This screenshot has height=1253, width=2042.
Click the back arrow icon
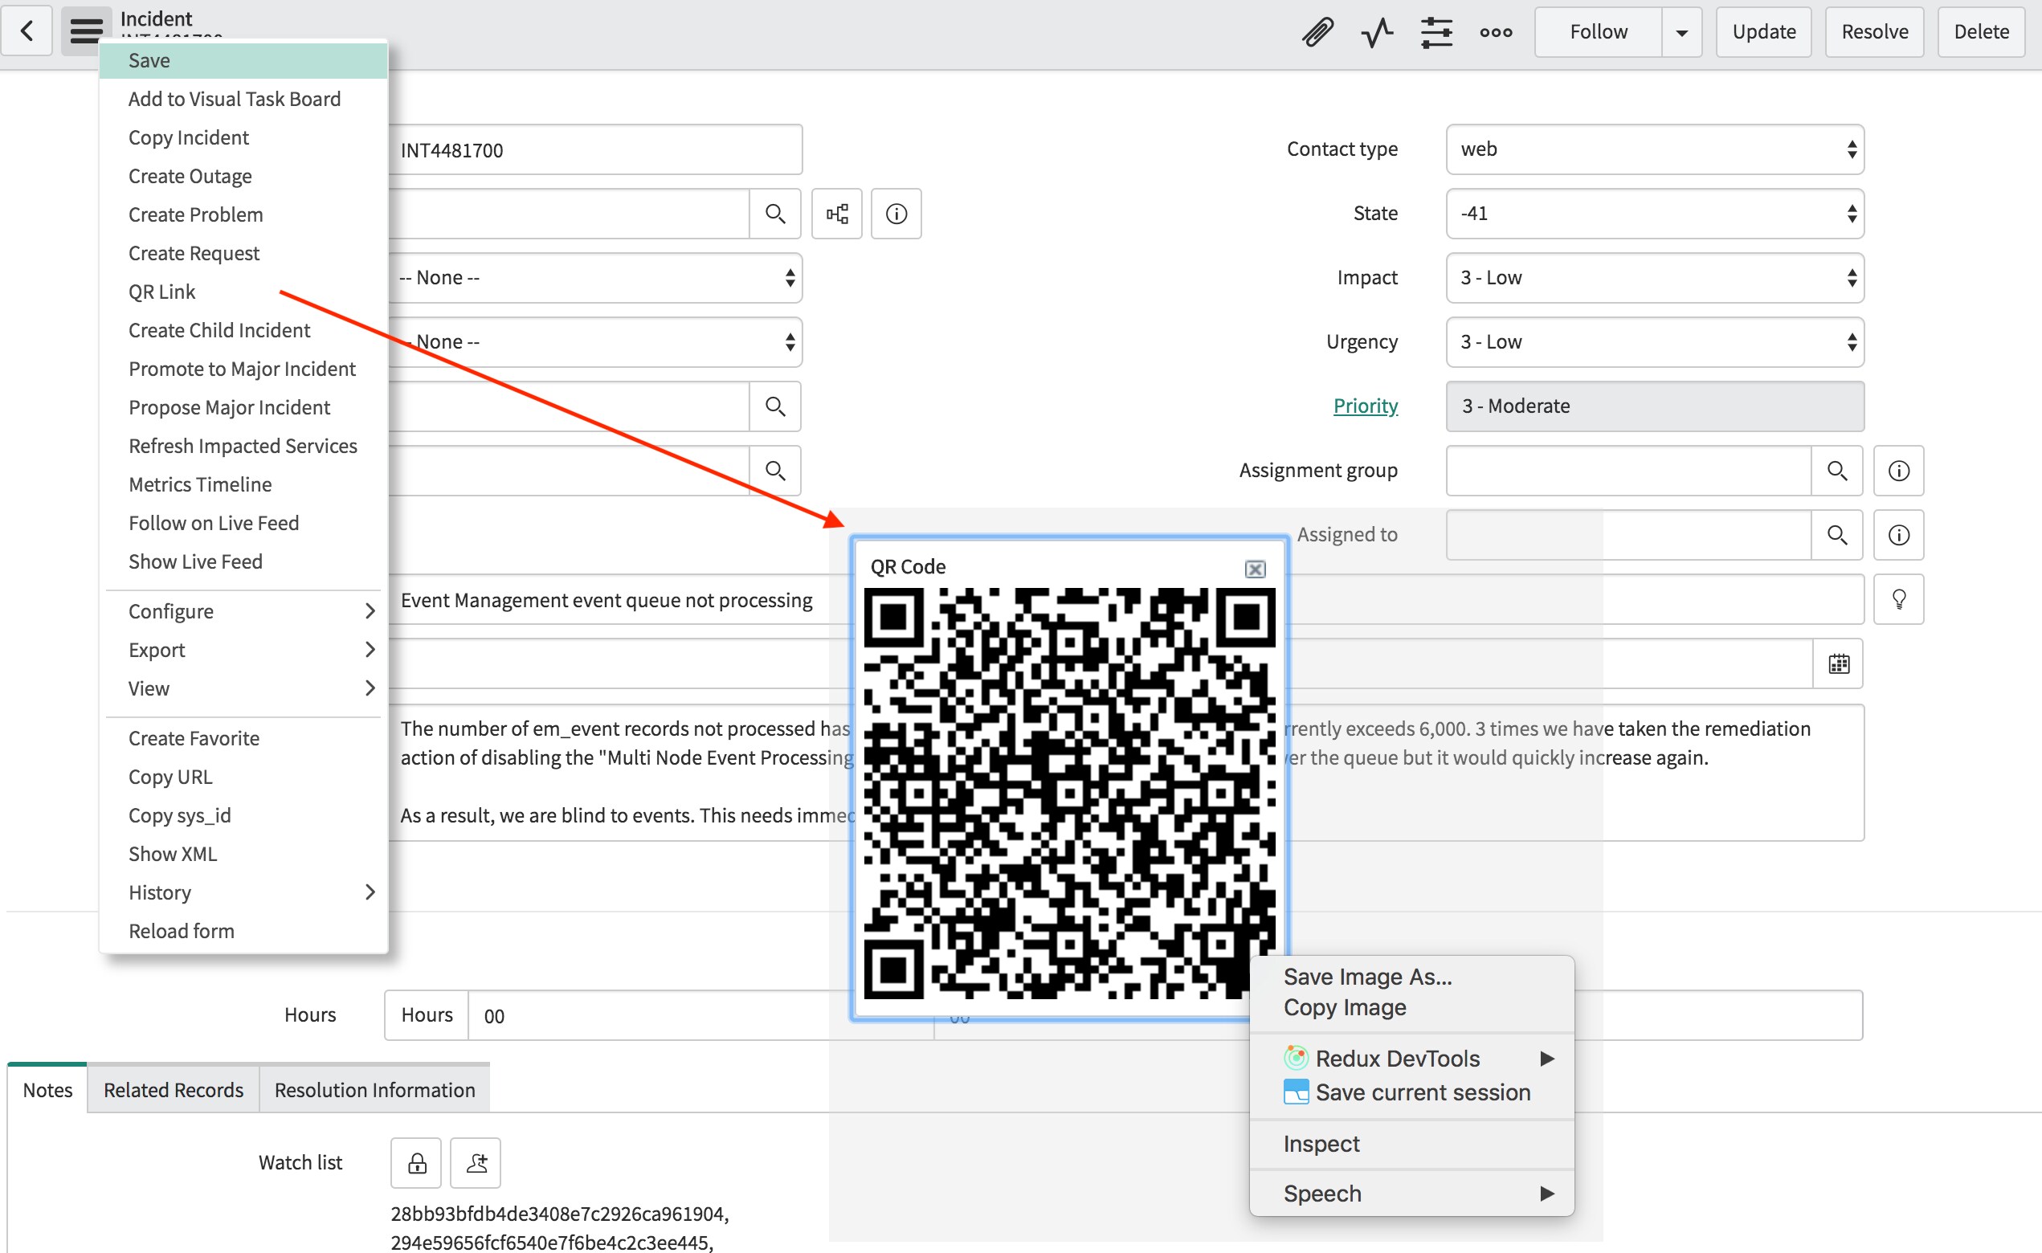coord(27,31)
